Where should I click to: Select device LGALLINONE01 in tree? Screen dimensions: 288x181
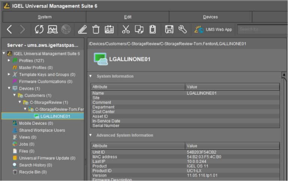click(55, 116)
